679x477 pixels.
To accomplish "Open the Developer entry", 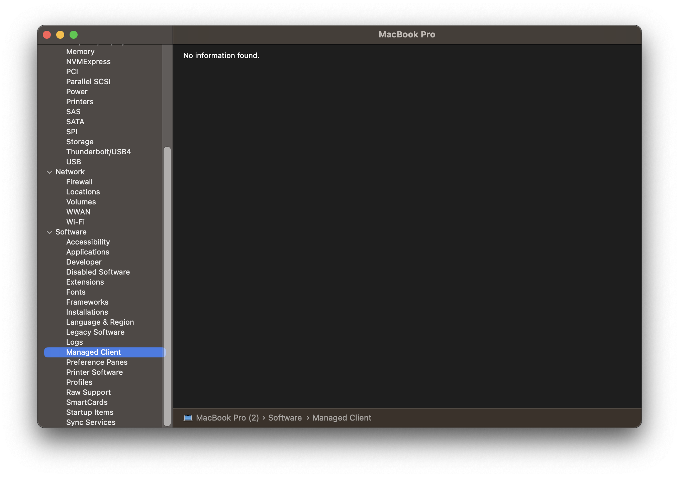I will tap(84, 262).
